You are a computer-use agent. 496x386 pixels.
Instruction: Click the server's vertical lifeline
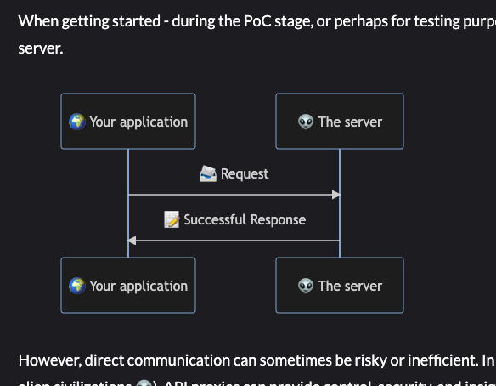pos(340,219)
